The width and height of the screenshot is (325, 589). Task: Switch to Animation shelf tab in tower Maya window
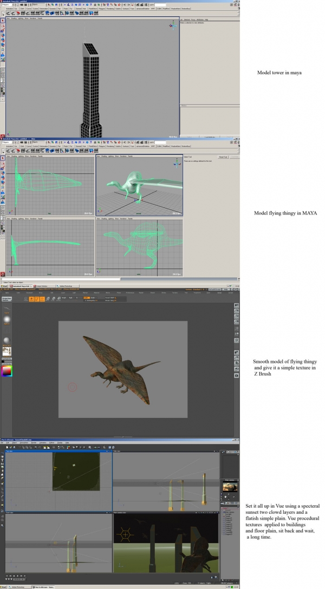coord(9,9)
